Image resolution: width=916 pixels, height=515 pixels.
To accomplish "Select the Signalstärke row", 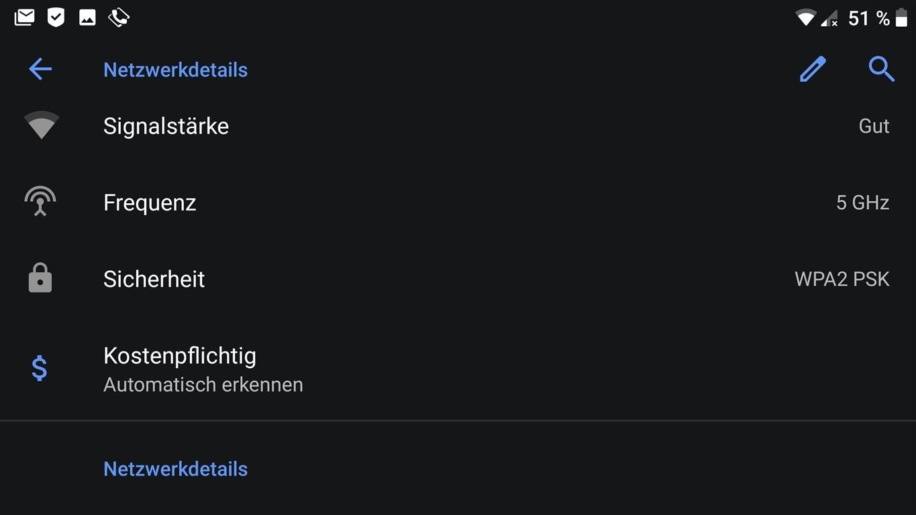I will (458, 126).
